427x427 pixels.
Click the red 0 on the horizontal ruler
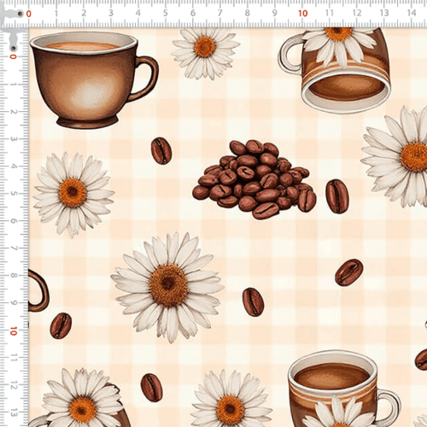[x=29, y=14]
